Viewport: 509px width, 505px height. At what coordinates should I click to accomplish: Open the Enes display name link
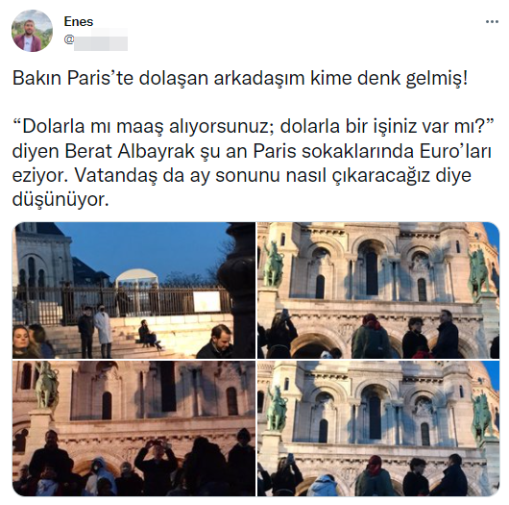point(79,21)
